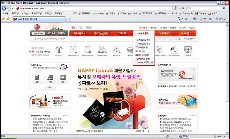Open the 비씨카드 신용공여기간 변경 안내 banner

(177, 101)
